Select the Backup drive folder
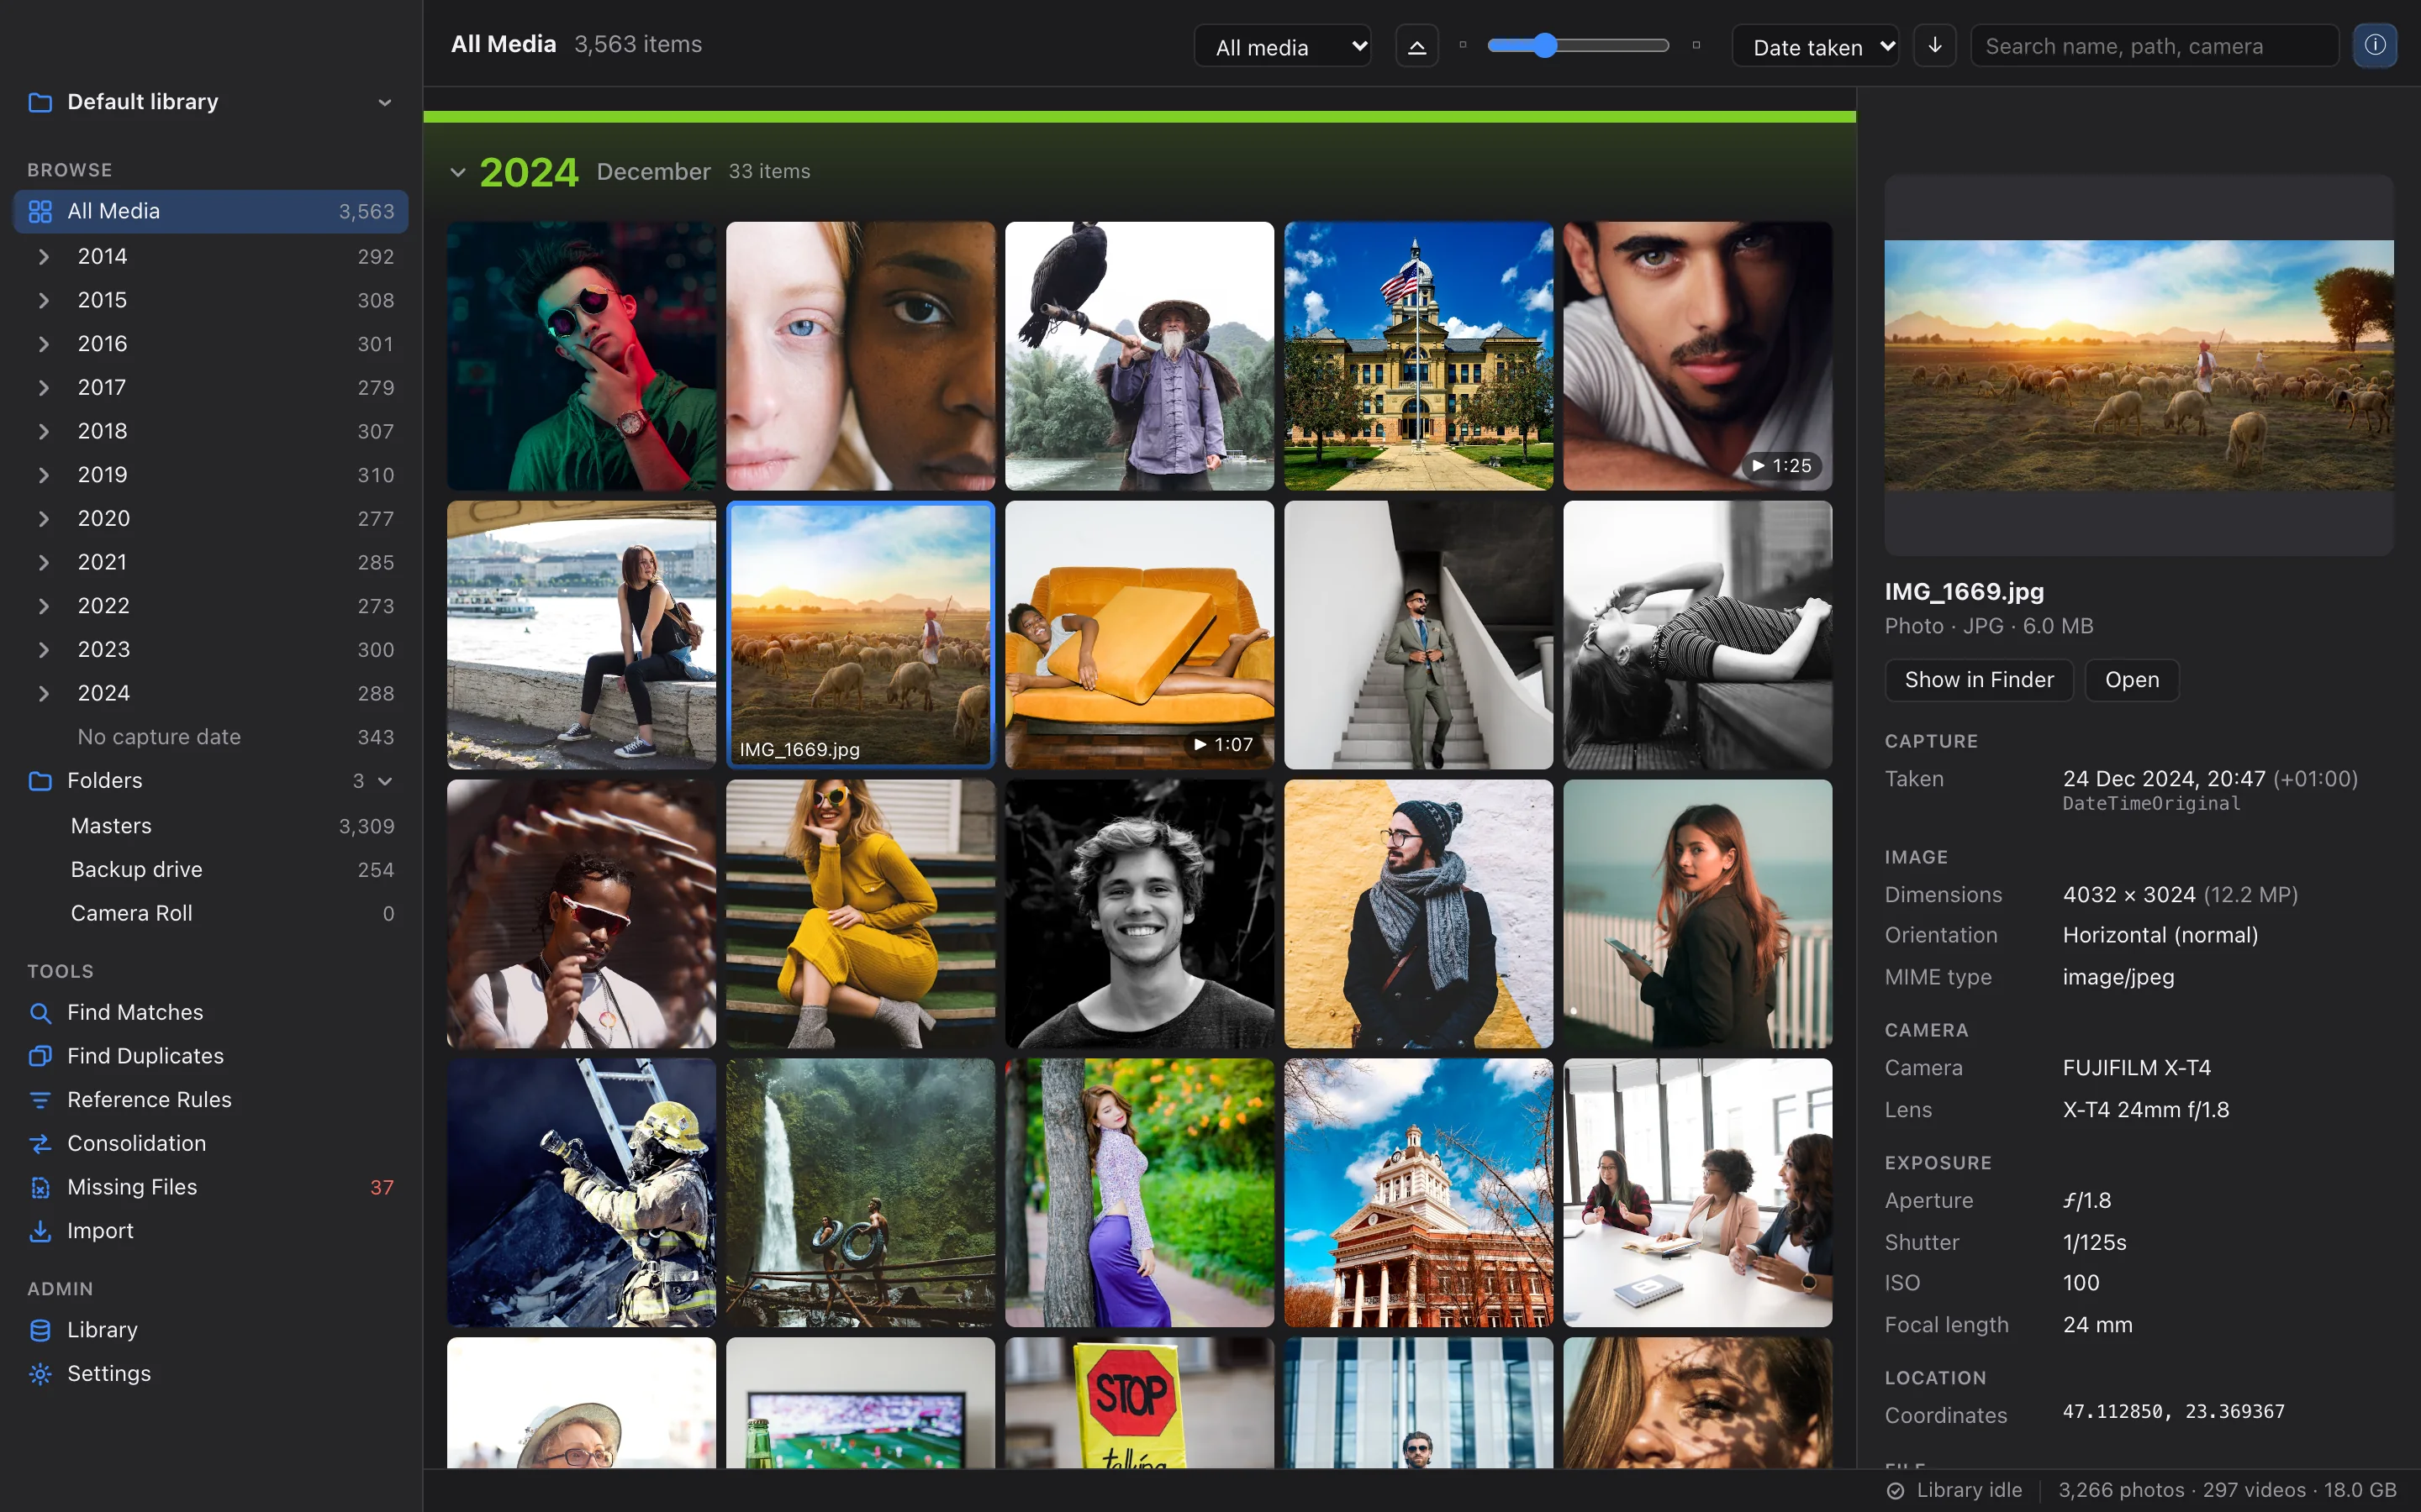Image resolution: width=2421 pixels, height=1512 pixels. [211, 870]
